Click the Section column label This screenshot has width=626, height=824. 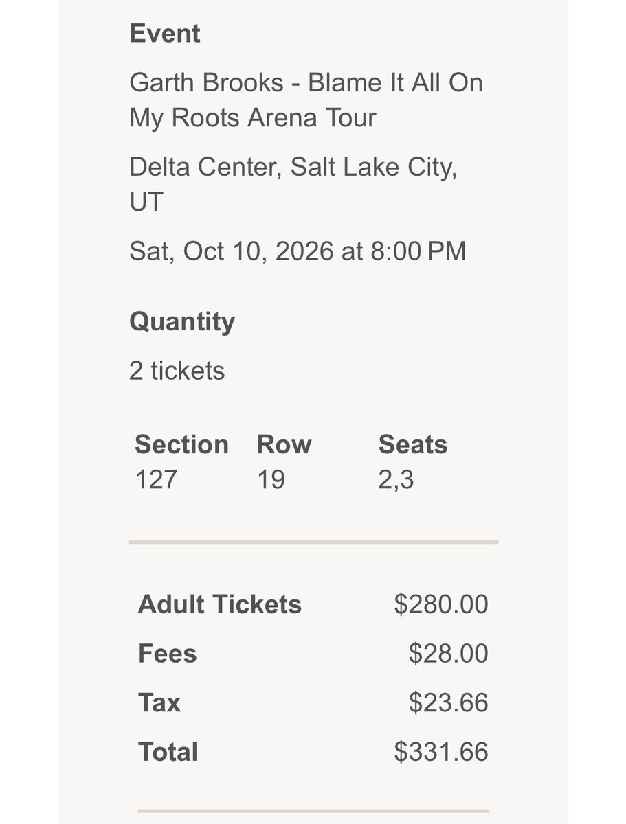click(181, 445)
